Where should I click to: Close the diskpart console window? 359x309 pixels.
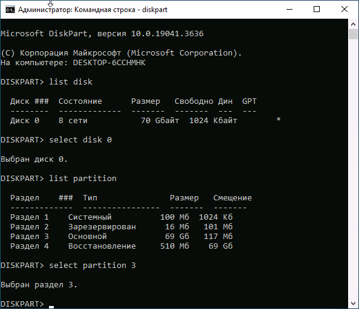[344, 10]
